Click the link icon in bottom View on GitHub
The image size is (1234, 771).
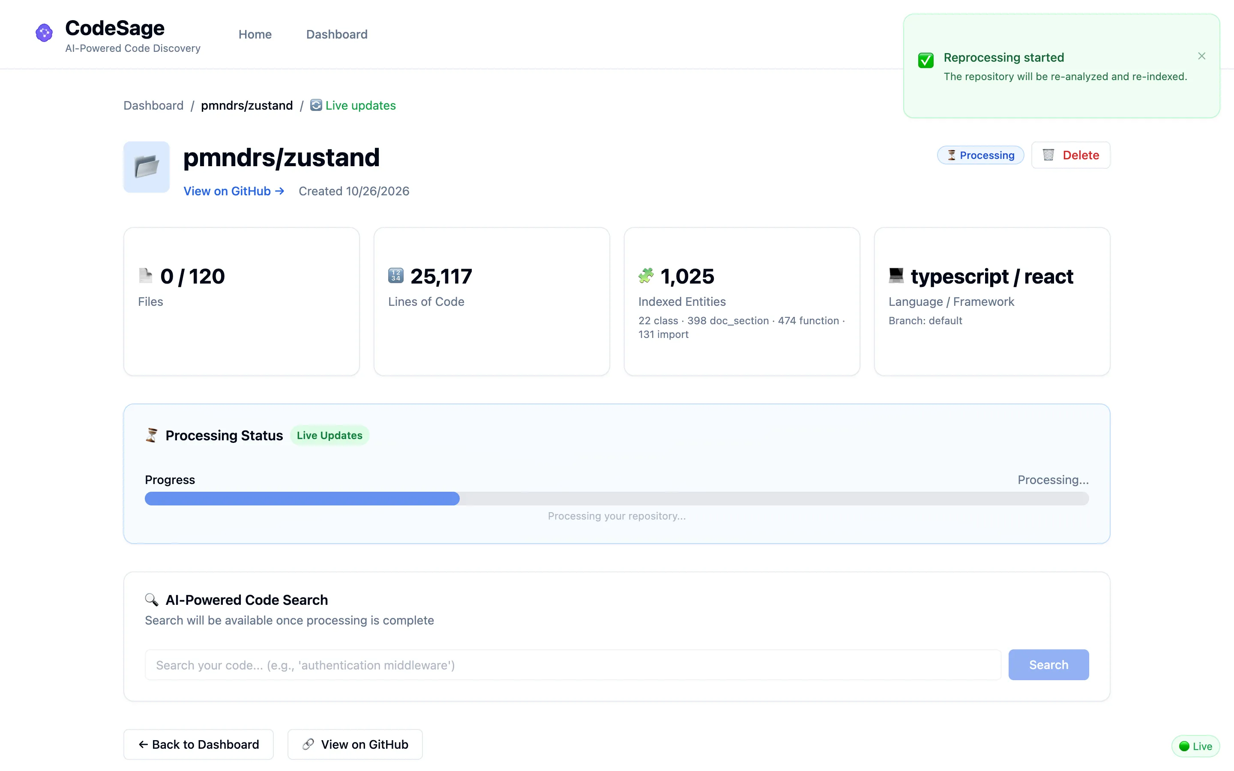tap(308, 744)
